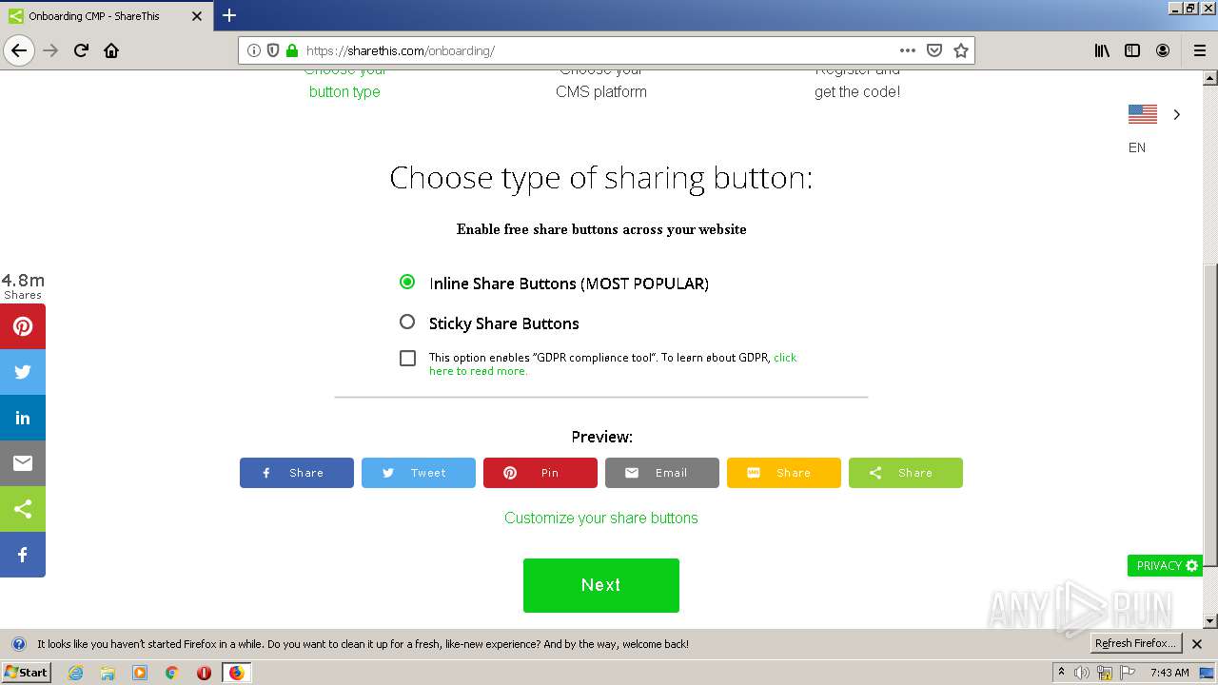Click the Next button

point(601,585)
